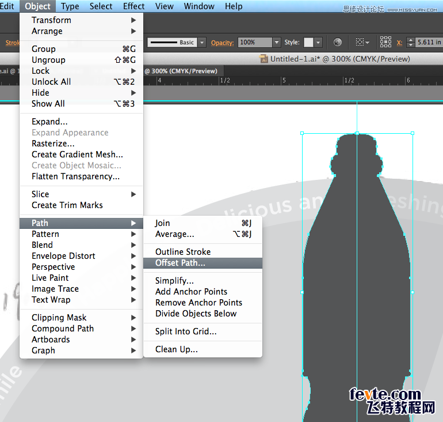Open the Clipping Mask submenu
This screenshot has height=422, width=443.
(x=81, y=318)
